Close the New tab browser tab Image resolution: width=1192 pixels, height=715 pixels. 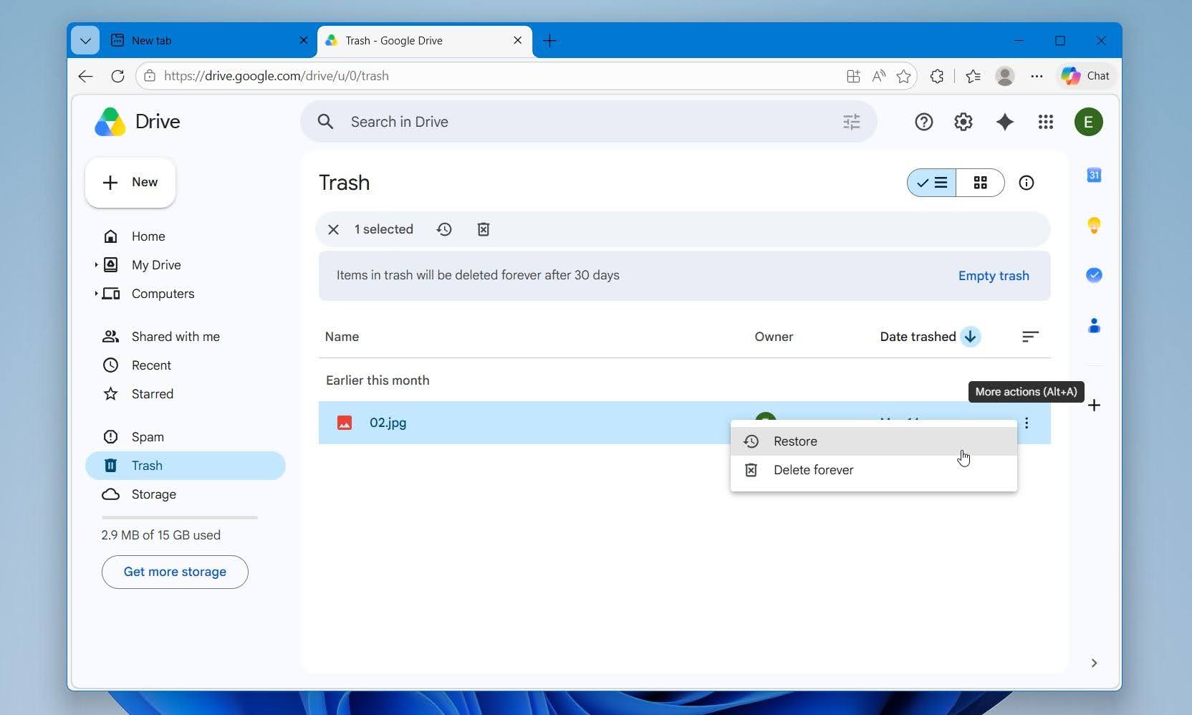click(x=303, y=41)
